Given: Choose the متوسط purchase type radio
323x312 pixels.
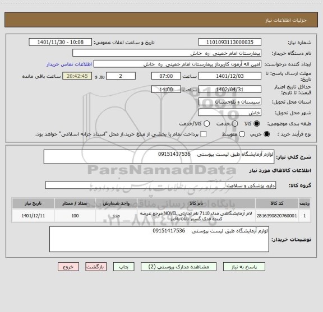Looking at the screenshot, I should pyautogui.click(x=242, y=134).
